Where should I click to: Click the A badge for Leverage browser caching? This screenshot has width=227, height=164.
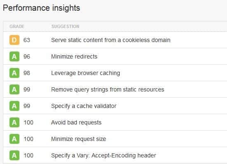pyautogui.click(x=14, y=73)
